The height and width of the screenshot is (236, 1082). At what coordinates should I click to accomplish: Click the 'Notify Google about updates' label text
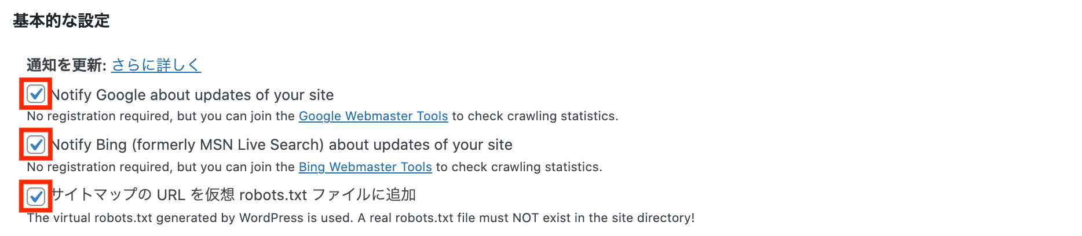click(x=192, y=95)
